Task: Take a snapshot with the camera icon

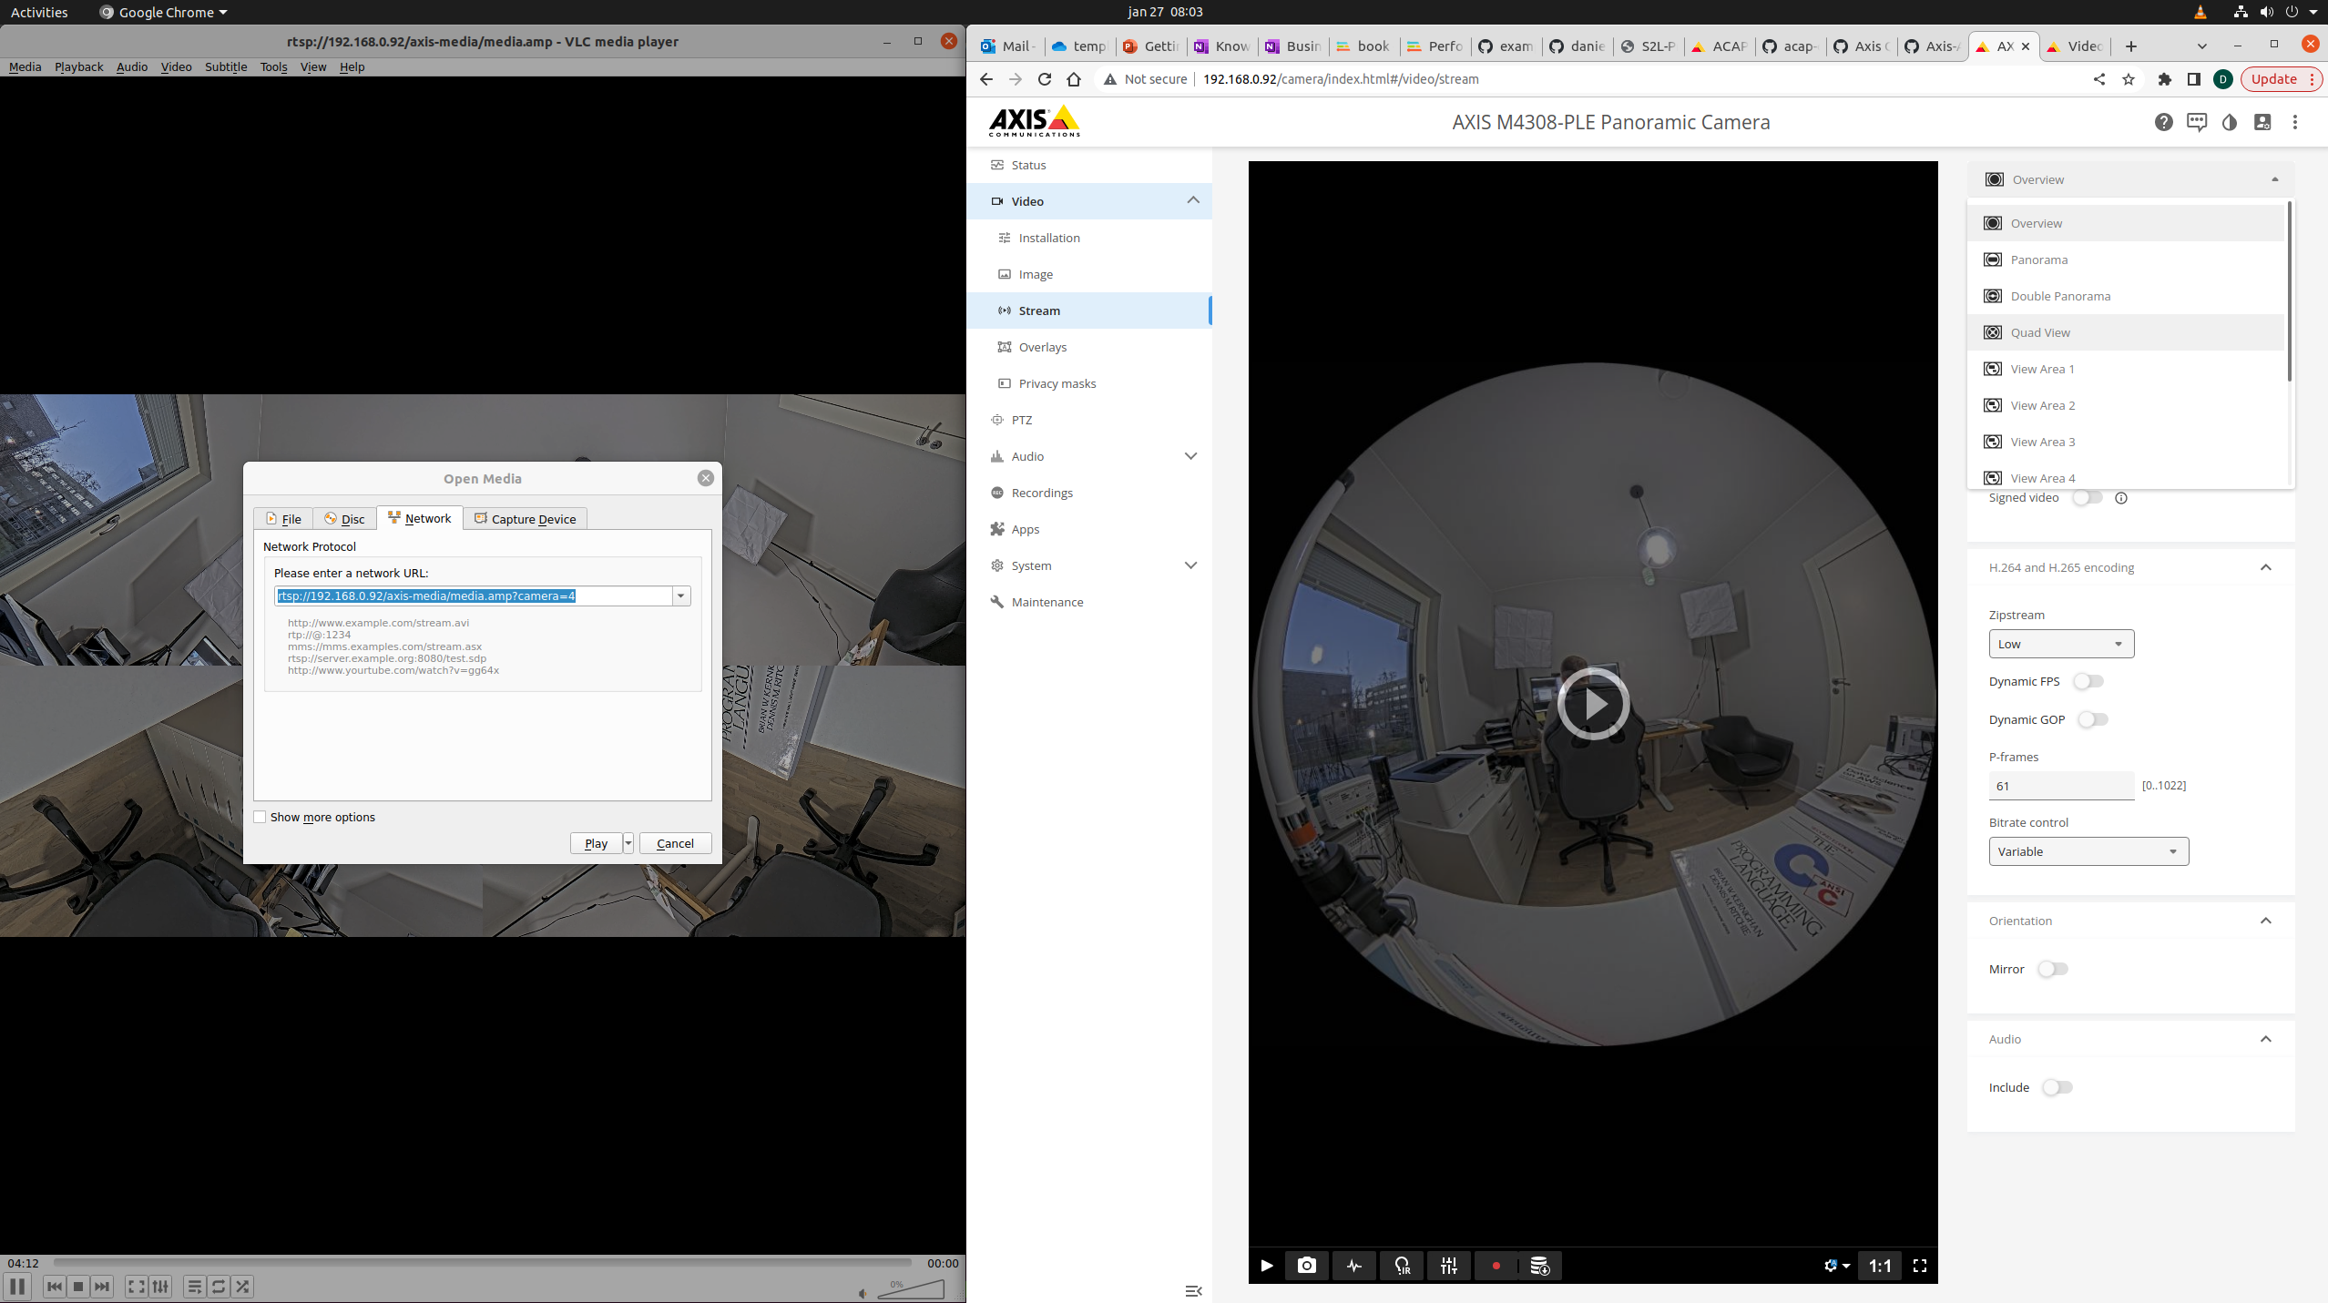Action: [1306, 1265]
